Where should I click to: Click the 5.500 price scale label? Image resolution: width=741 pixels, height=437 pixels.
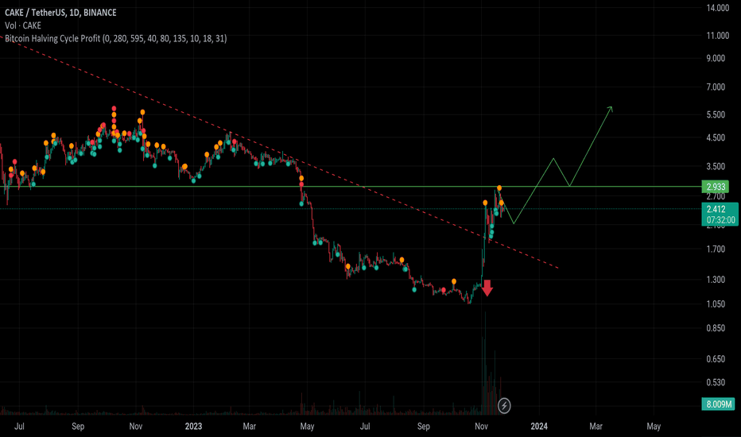[717, 115]
